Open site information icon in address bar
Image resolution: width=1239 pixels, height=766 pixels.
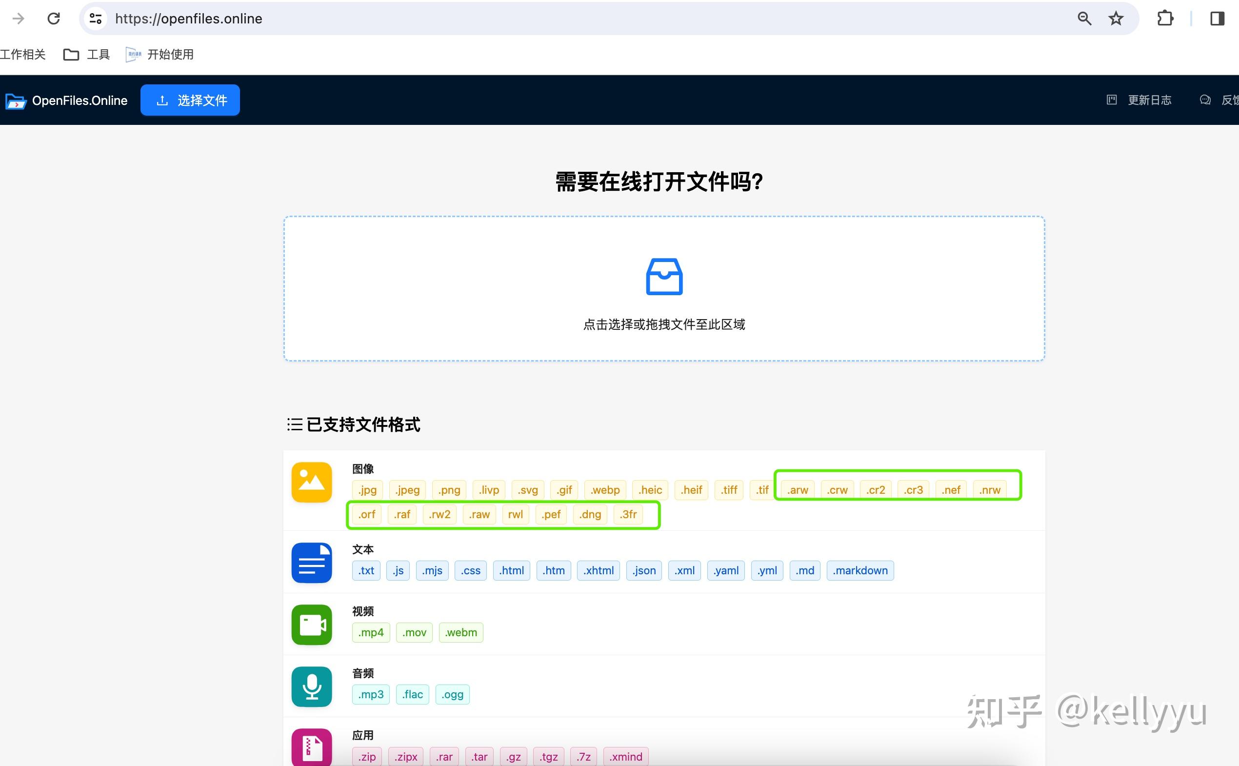coord(95,19)
